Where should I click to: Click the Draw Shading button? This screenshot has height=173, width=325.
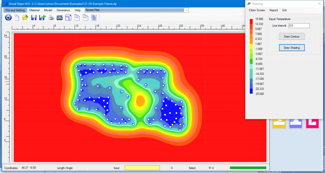(292, 48)
